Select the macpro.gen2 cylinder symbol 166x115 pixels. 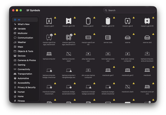pyautogui.click(x=88, y=21)
